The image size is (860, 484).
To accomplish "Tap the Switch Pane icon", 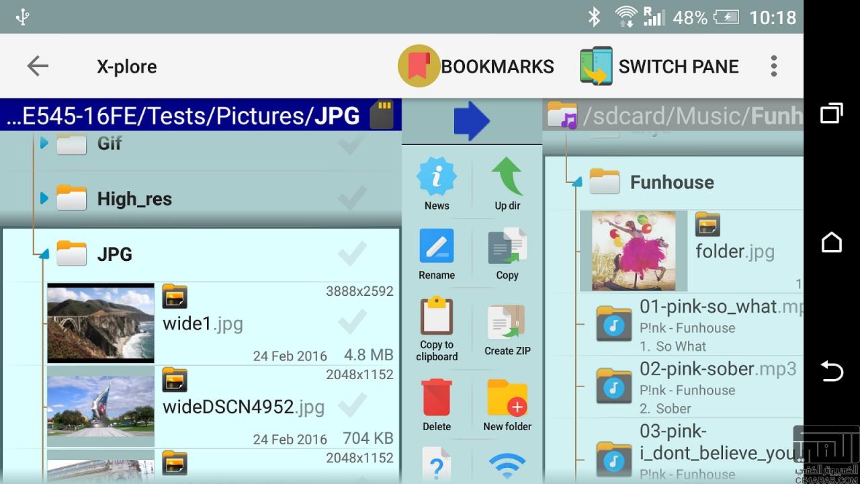I will [x=597, y=66].
